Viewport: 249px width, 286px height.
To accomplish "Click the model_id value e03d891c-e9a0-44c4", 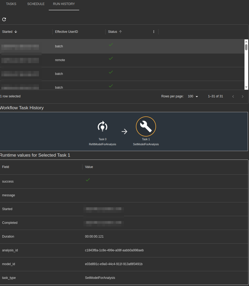I will pos(114,264).
